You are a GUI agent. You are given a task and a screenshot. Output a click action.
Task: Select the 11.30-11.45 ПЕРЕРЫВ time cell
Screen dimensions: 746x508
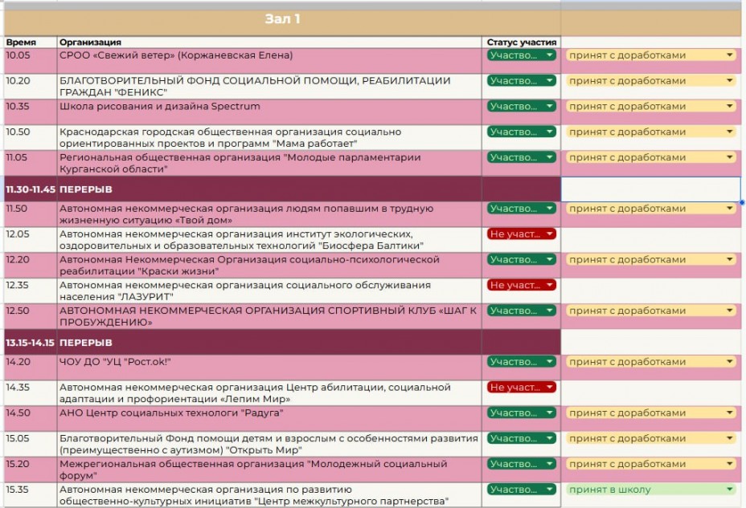coord(29,189)
